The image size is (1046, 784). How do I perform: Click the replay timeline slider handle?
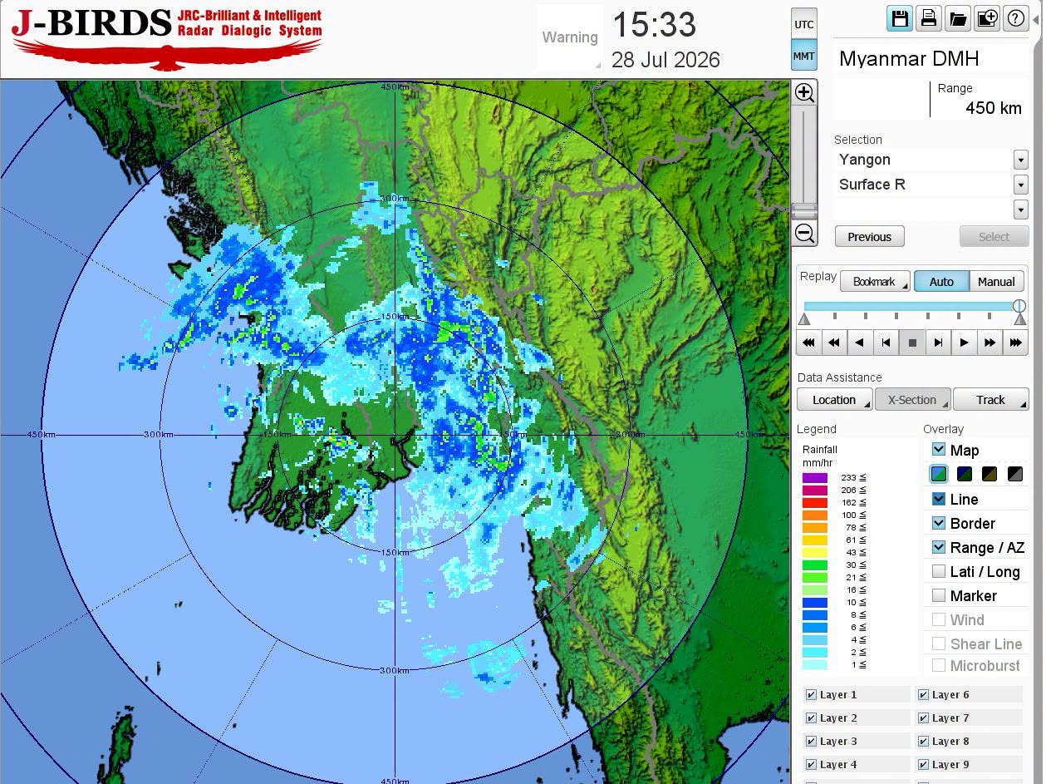coord(1019,306)
